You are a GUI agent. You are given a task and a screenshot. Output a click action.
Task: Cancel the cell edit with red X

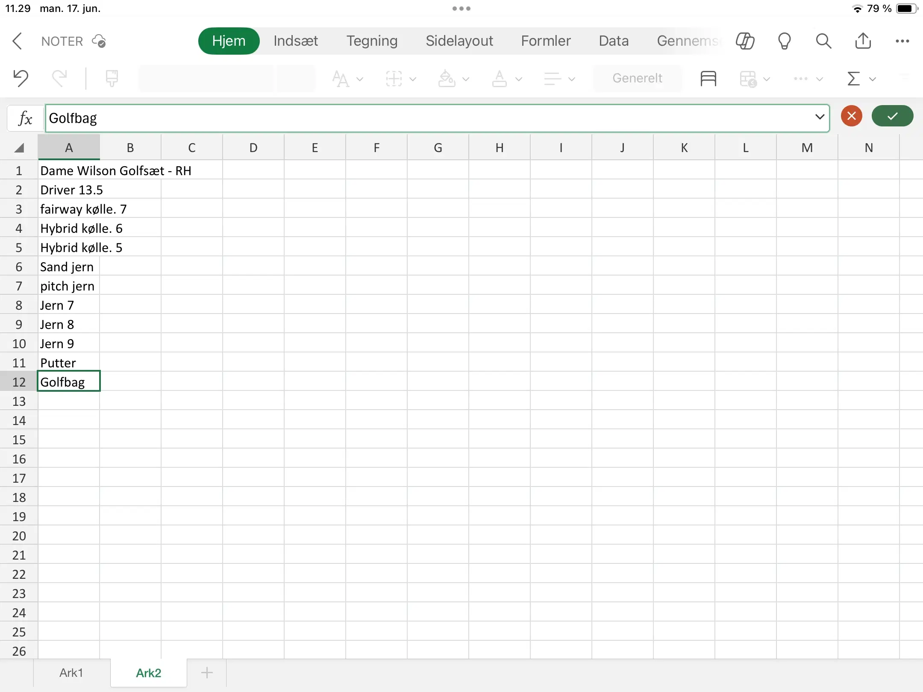tap(851, 116)
